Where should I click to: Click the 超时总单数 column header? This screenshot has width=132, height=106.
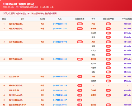tap(80, 19)
